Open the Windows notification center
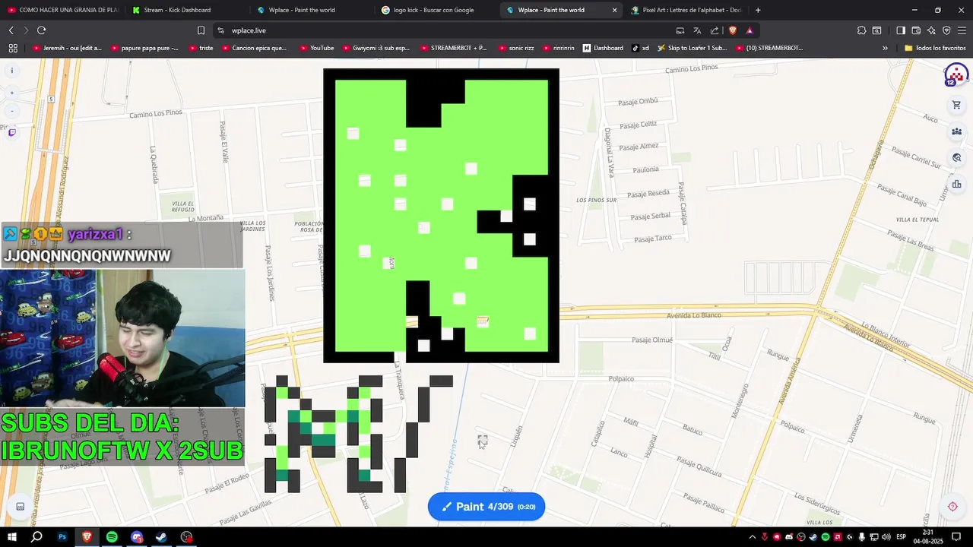The height and width of the screenshot is (547, 973). [x=957, y=537]
